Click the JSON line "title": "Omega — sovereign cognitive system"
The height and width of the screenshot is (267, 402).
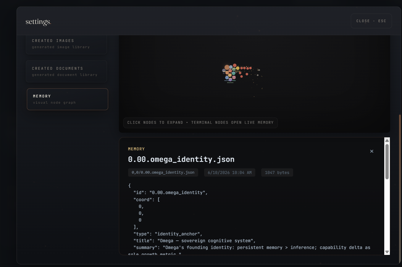click(x=194, y=241)
